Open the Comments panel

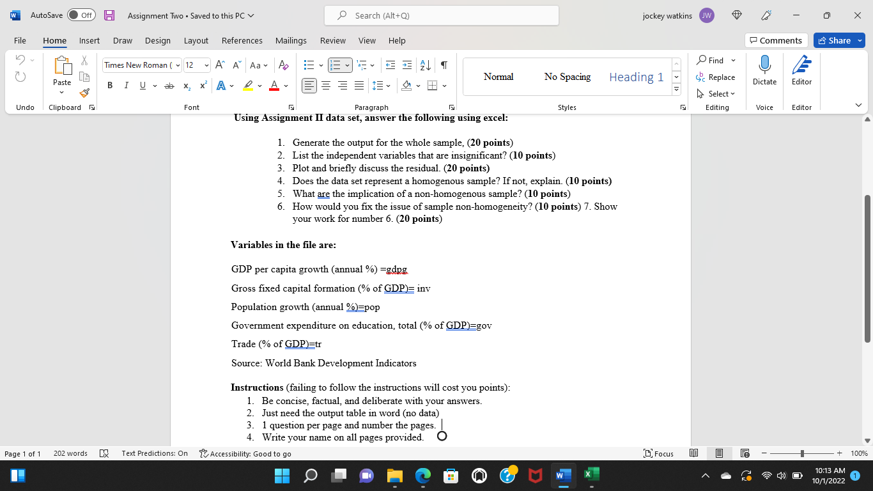[x=776, y=40]
